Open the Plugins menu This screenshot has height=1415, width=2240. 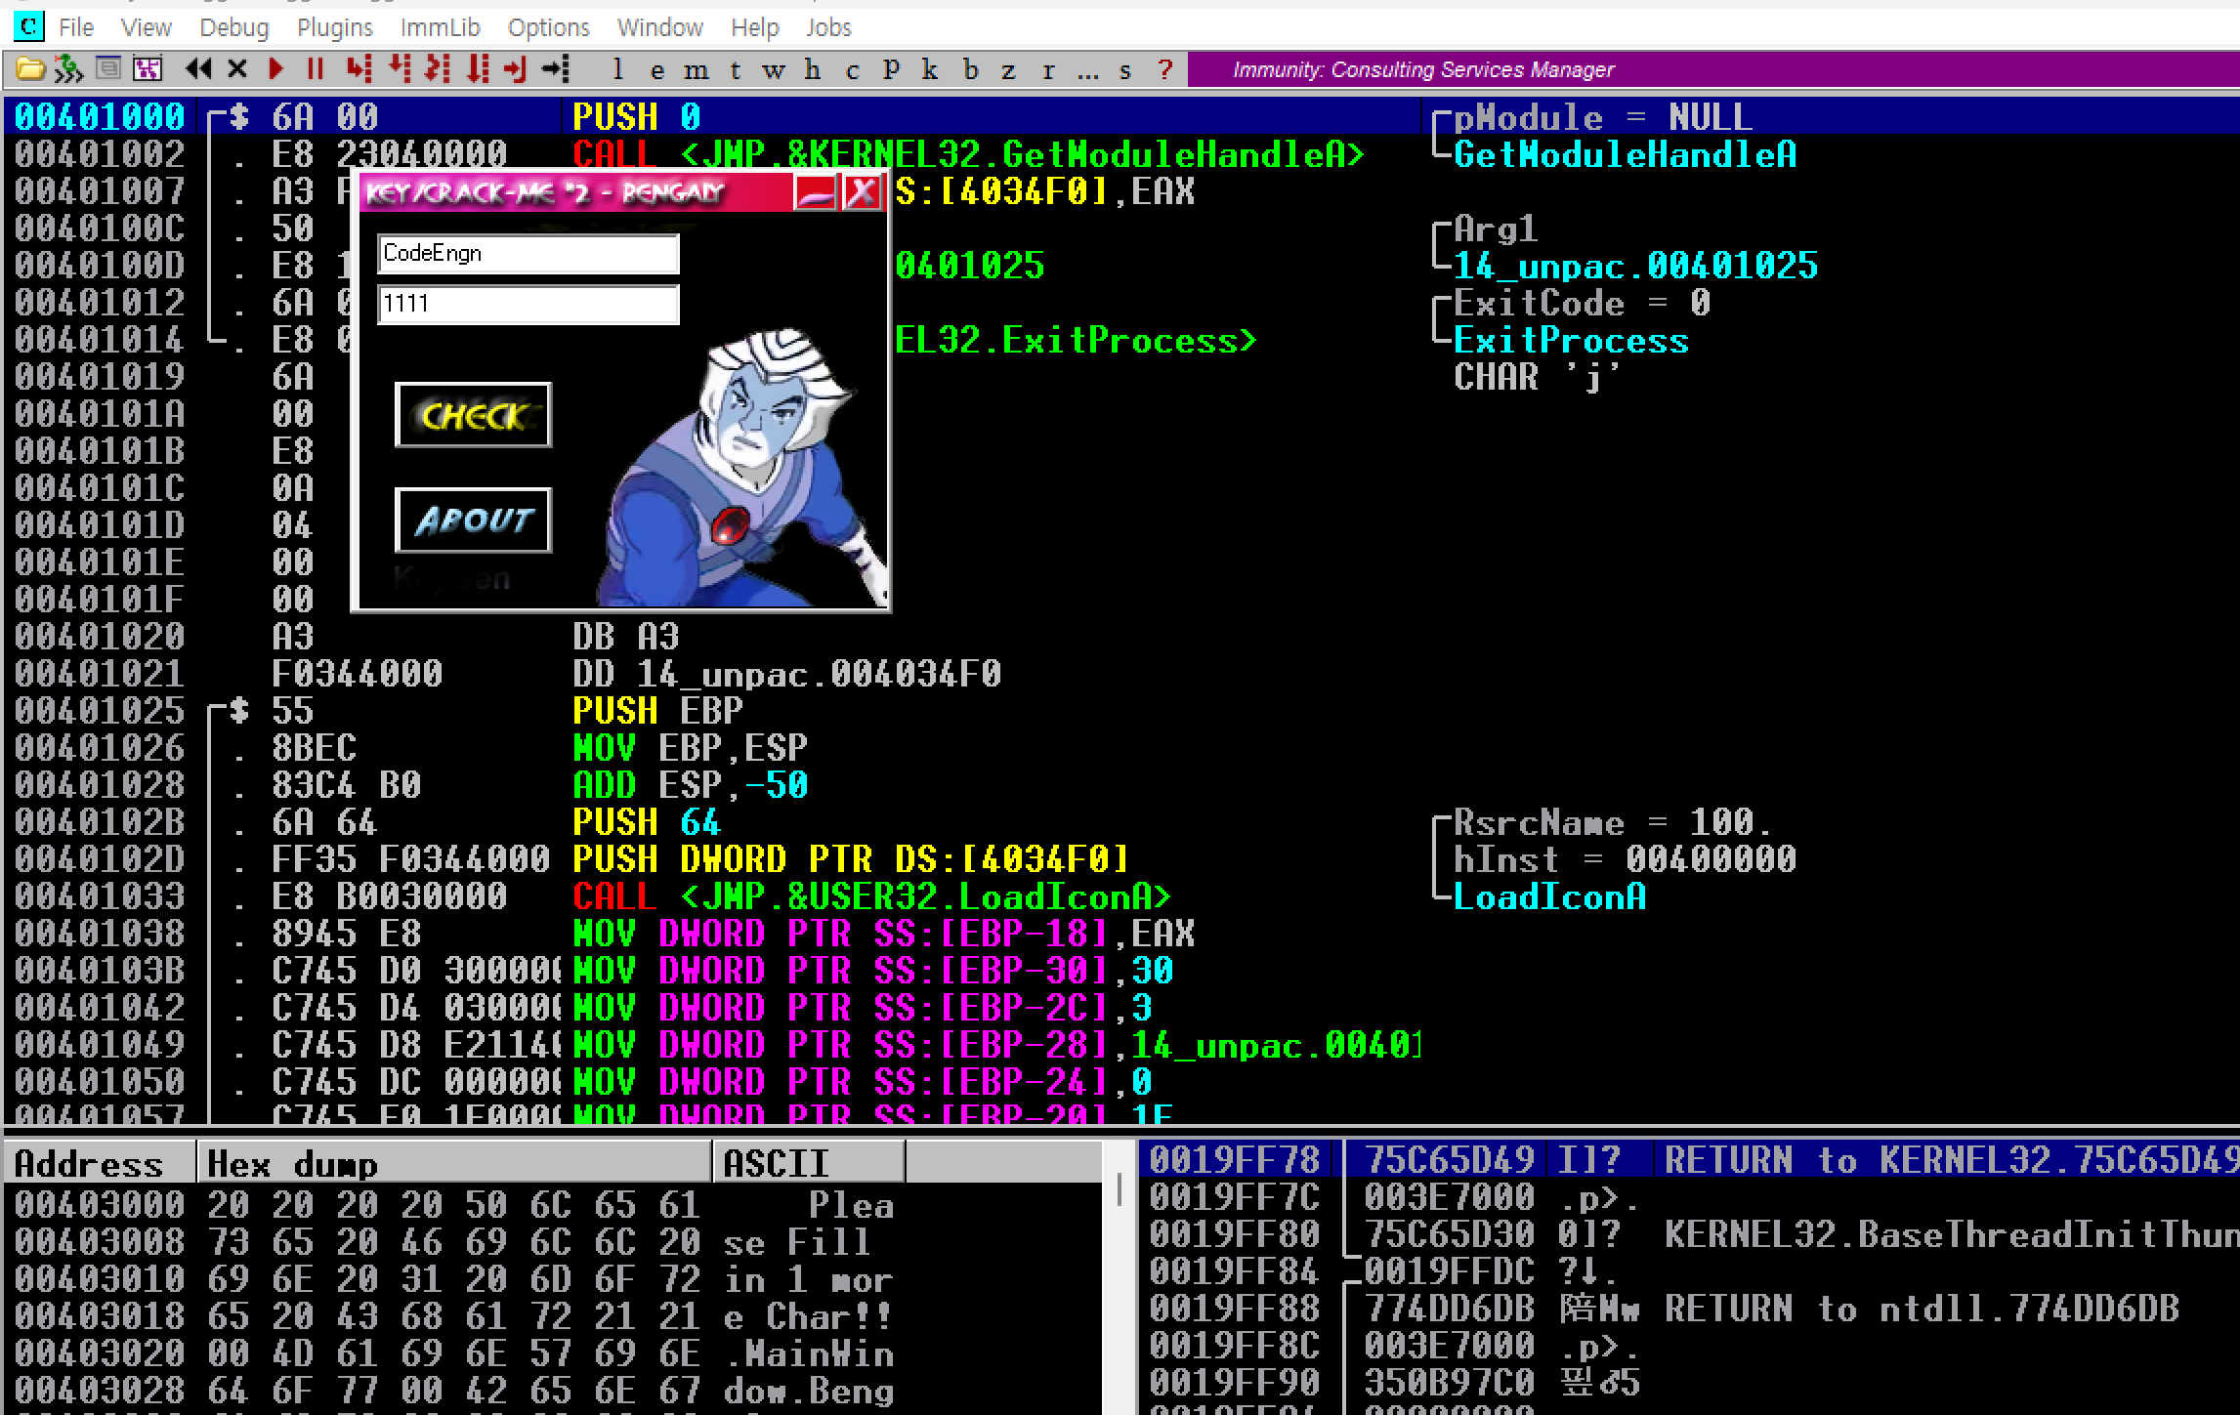[x=334, y=27]
